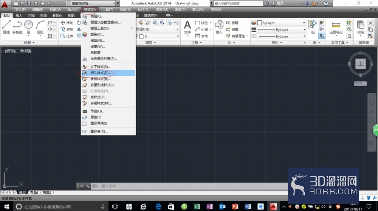Click the Save icon in quick access toolbar
378x211 pixels.
(29, 3)
